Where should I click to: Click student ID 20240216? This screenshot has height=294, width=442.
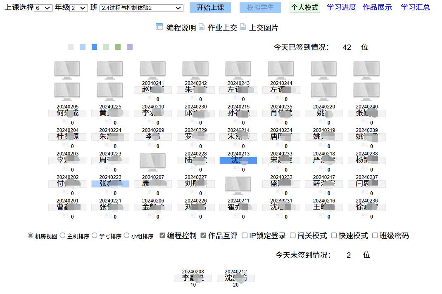coord(324,200)
